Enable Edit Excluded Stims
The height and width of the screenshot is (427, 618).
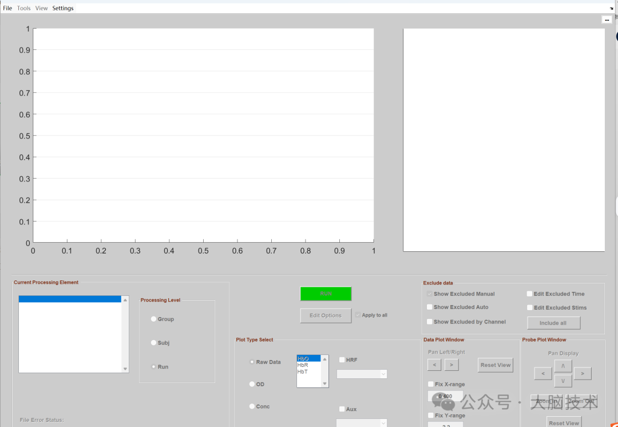[530, 307]
